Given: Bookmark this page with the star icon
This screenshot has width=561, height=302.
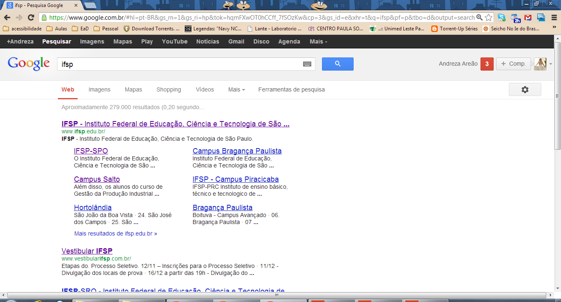Looking at the screenshot, I should coord(488,18).
